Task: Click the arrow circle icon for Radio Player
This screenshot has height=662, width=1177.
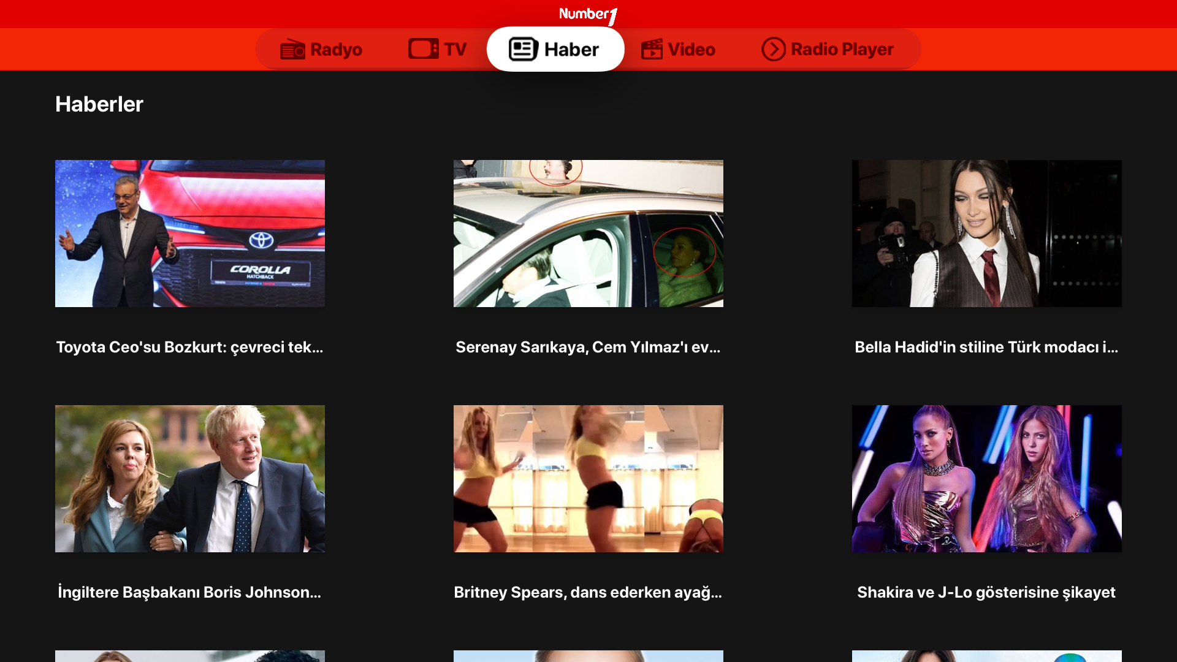Action: coord(773,49)
